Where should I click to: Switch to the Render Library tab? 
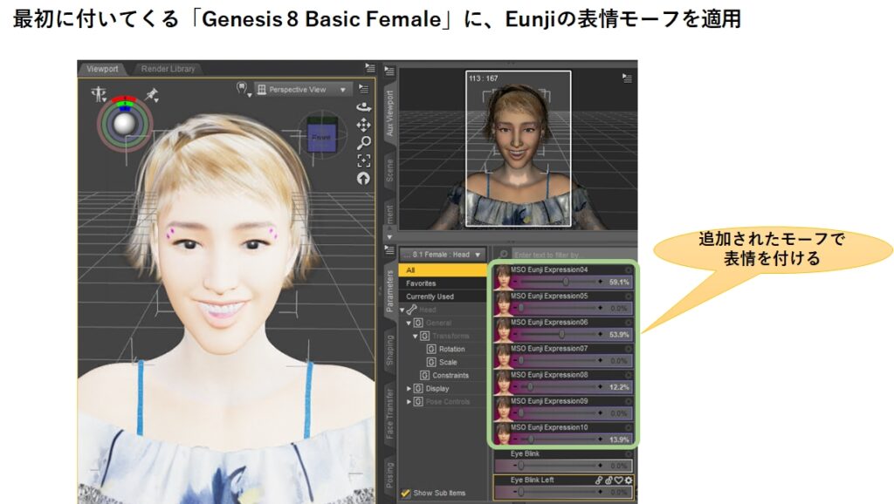[168, 69]
